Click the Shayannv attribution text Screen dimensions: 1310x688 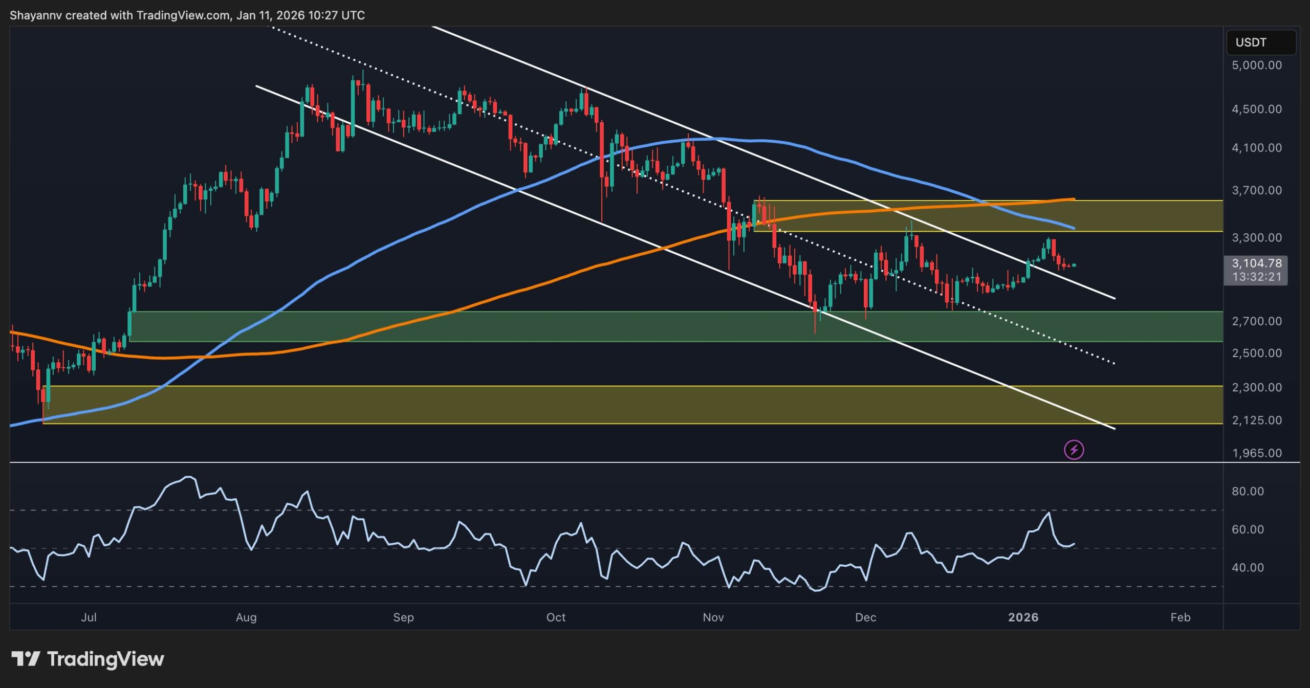(x=35, y=15)
